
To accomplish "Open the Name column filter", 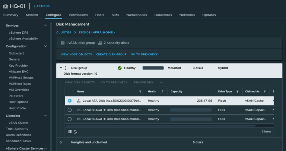I will point(140,91).
